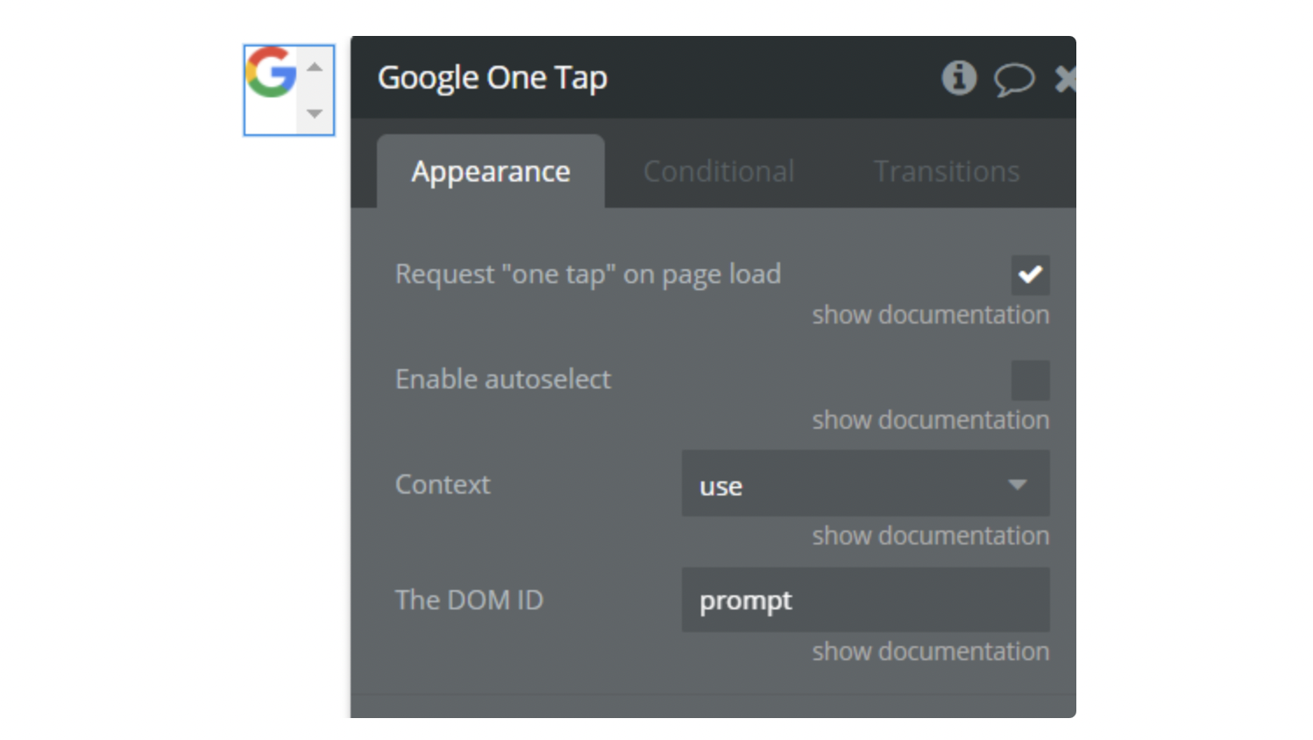
Task: Click the "The DOM ID" field label
Action: tap(469, 601)
